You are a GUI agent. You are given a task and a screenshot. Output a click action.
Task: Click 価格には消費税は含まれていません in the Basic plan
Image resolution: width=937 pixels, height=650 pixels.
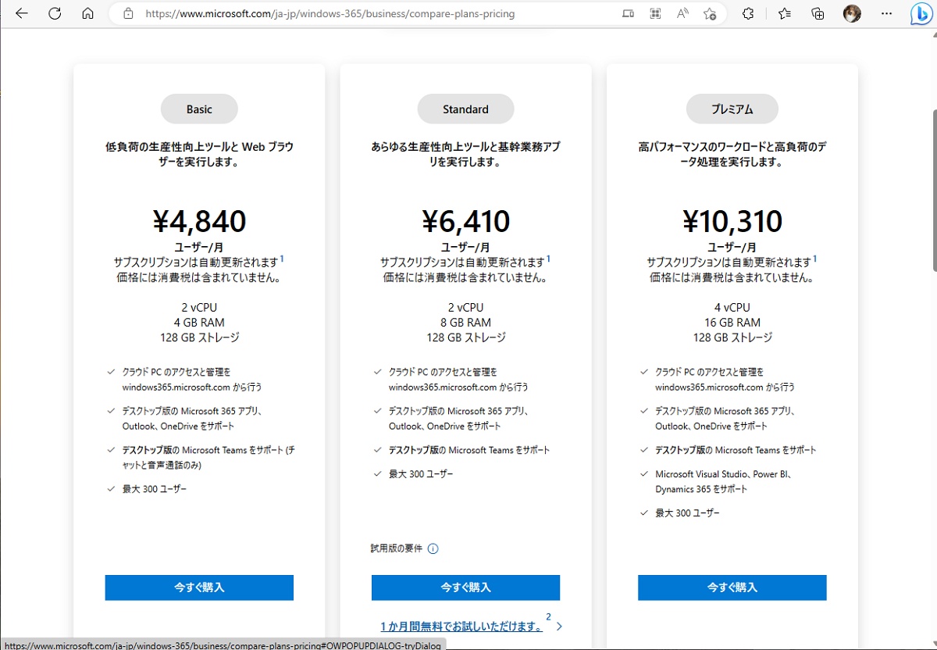coord(199,277)
